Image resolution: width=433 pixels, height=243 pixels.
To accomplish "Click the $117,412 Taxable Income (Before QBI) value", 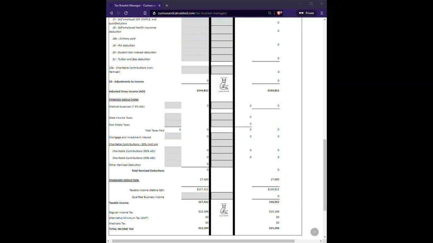I will click(x=203, y=189).
